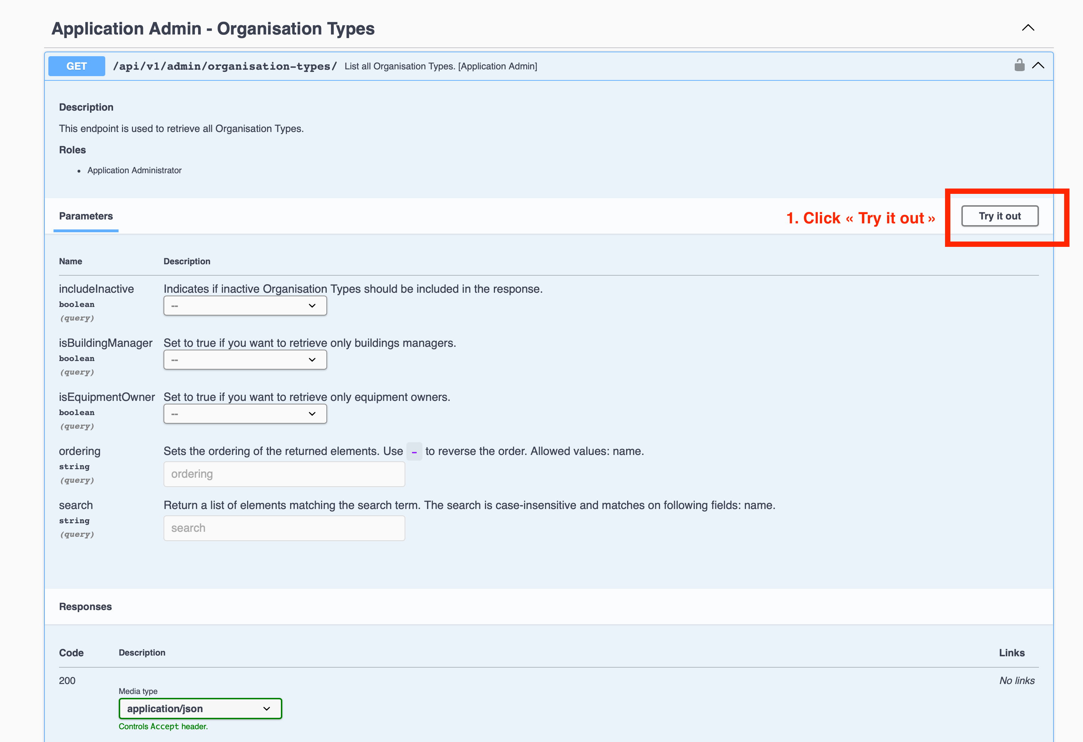The height and width of the screenshot is (742, 1083).
Task: Open the includeInactive boolean dropdown
Action: [245, 306]
